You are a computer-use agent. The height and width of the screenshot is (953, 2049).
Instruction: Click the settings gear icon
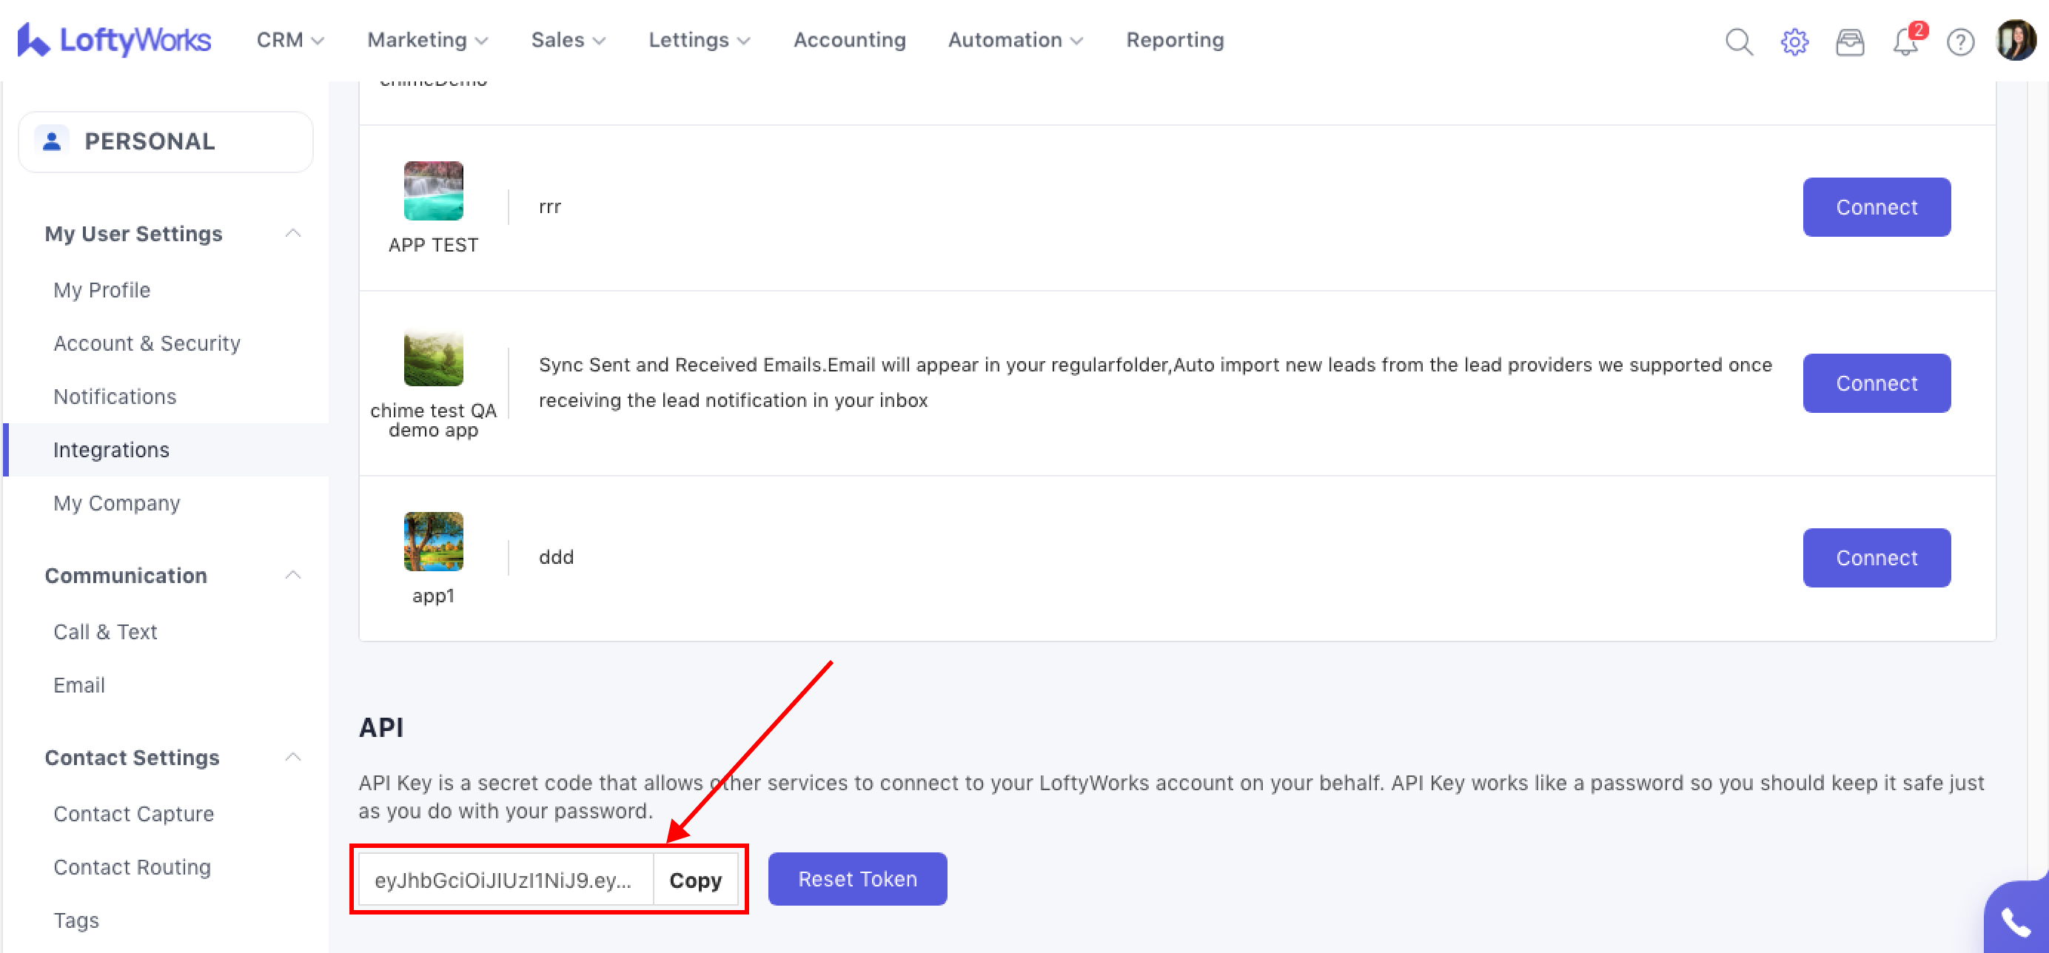(1794, 41)
